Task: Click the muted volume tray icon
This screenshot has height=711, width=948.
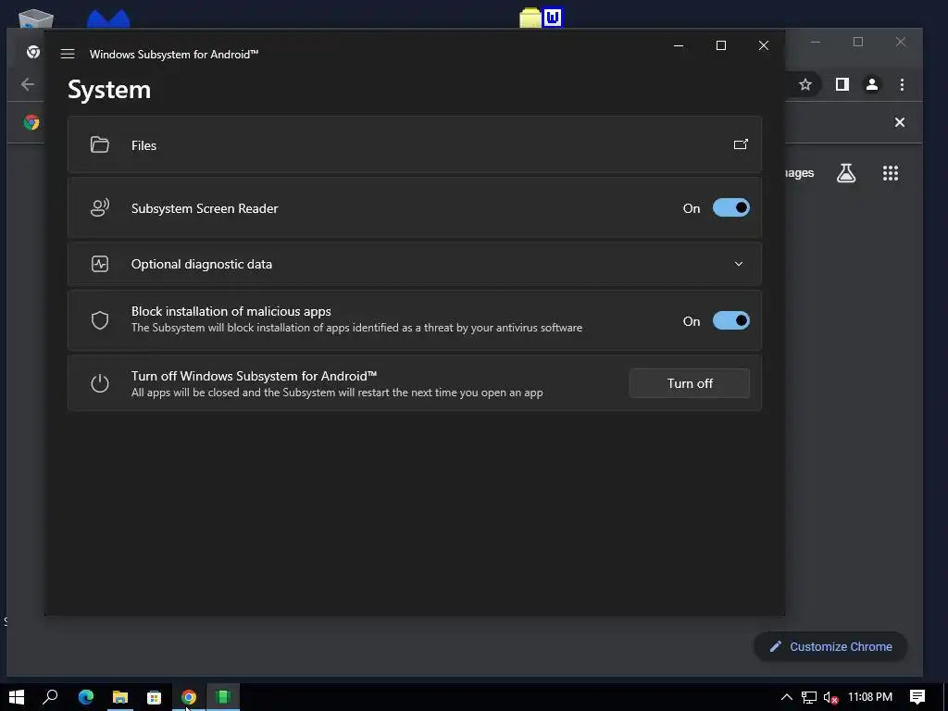Action: pos(830,697)
